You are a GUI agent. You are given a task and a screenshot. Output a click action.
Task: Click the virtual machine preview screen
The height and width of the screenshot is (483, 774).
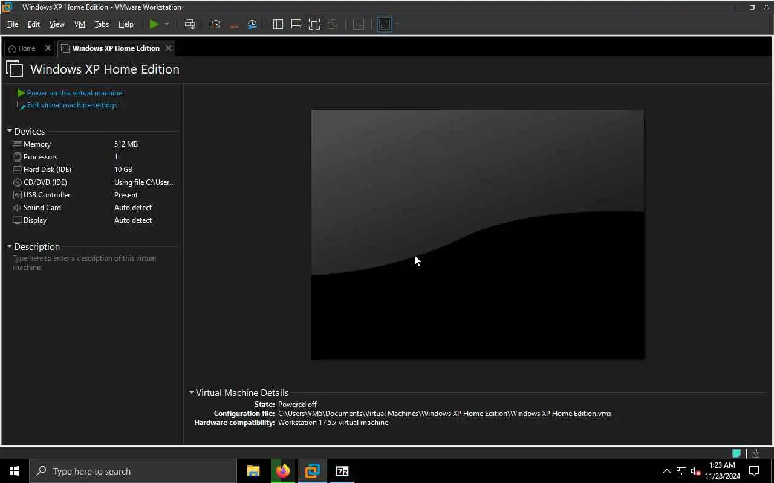pos(478,234)
